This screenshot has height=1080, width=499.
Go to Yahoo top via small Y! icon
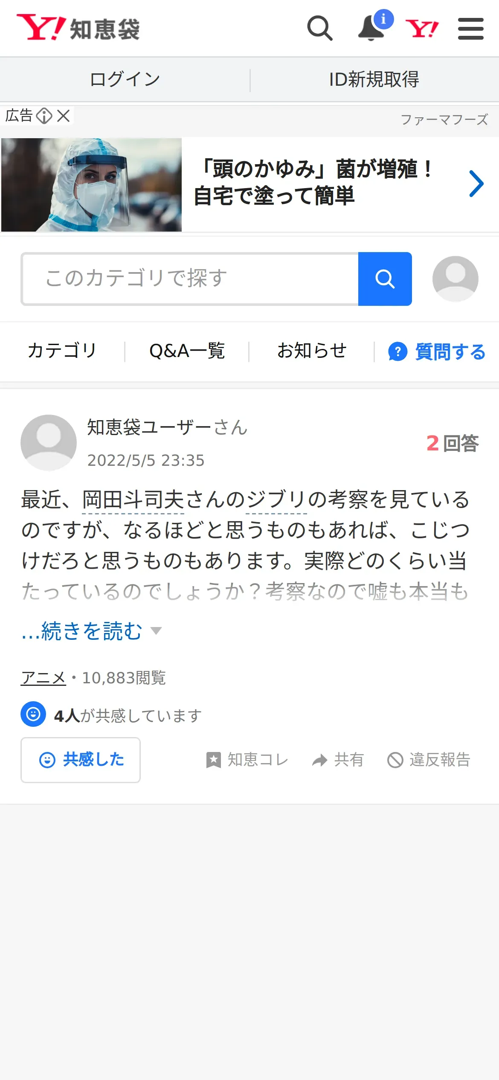click(422, 29)
